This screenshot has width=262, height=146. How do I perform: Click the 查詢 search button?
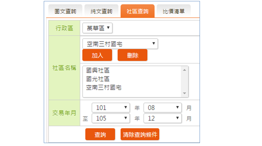(100, 134)
